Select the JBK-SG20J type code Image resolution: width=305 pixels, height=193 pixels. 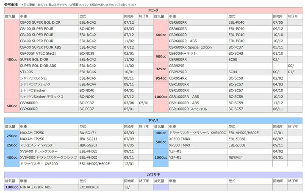pos(88,145)
